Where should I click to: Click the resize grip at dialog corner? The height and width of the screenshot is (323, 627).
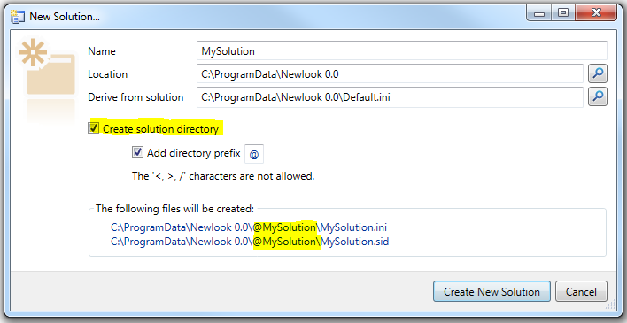(611, 305)
